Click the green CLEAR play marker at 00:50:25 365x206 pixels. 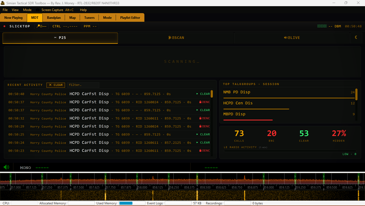coord(203,134)
